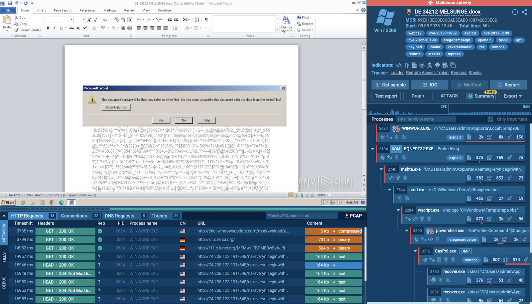Collapse the cmd.exe process node
Image resolution: width=532 pixels, height=304 pixels.
click(x=390, y=190)
